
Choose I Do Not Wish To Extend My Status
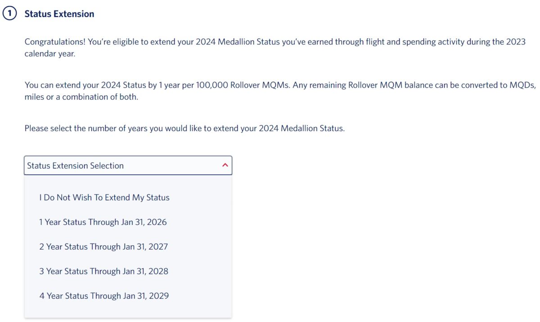tap(104, 198)
